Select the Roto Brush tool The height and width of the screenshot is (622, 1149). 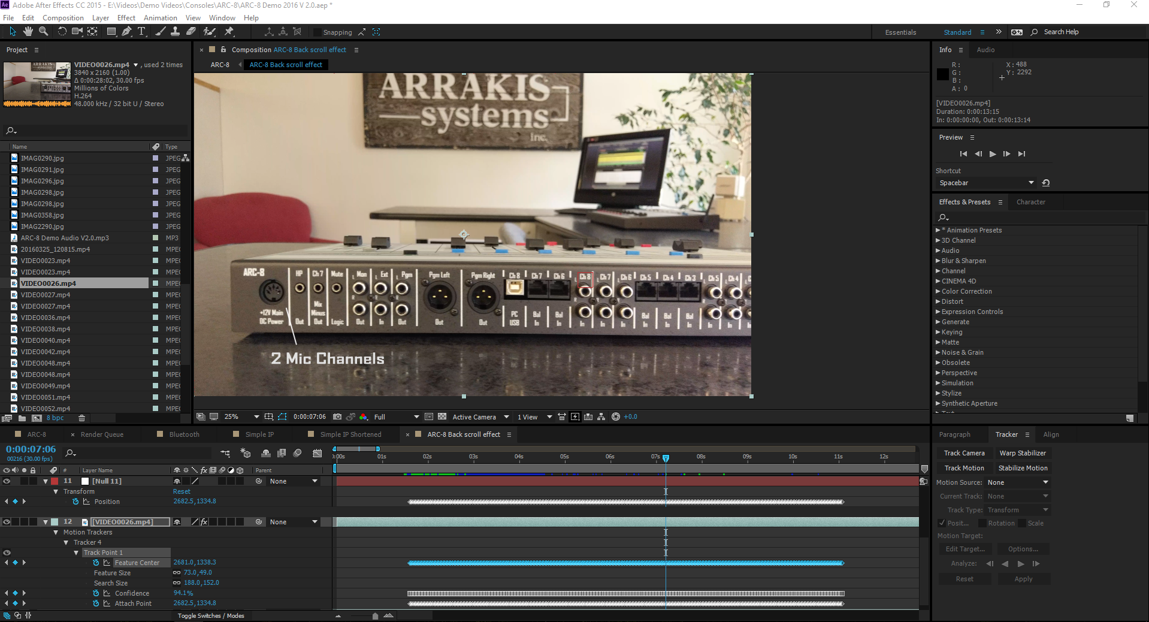(210, 32)
